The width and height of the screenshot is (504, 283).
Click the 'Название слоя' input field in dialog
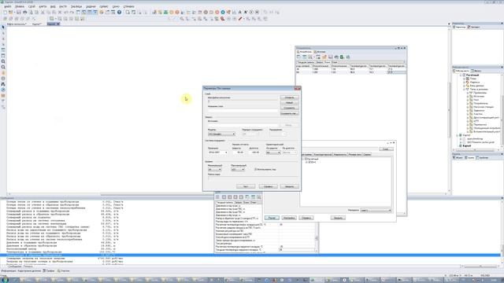pyautogui.click(x=243, y=110)
